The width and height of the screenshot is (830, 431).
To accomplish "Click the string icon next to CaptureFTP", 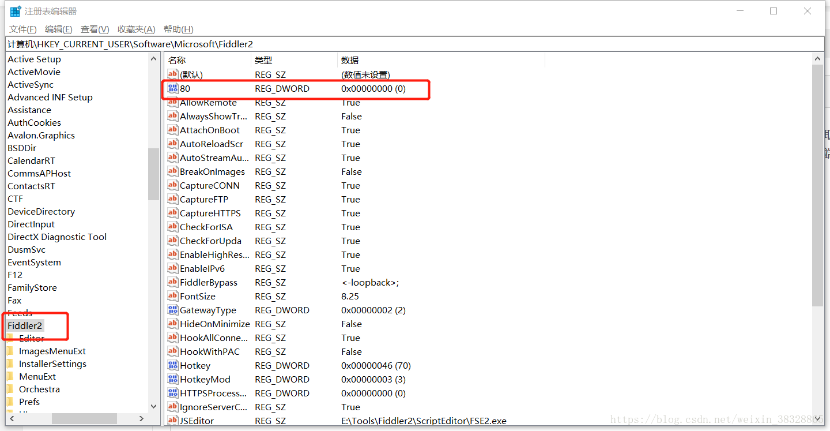I will coord(173,200).
